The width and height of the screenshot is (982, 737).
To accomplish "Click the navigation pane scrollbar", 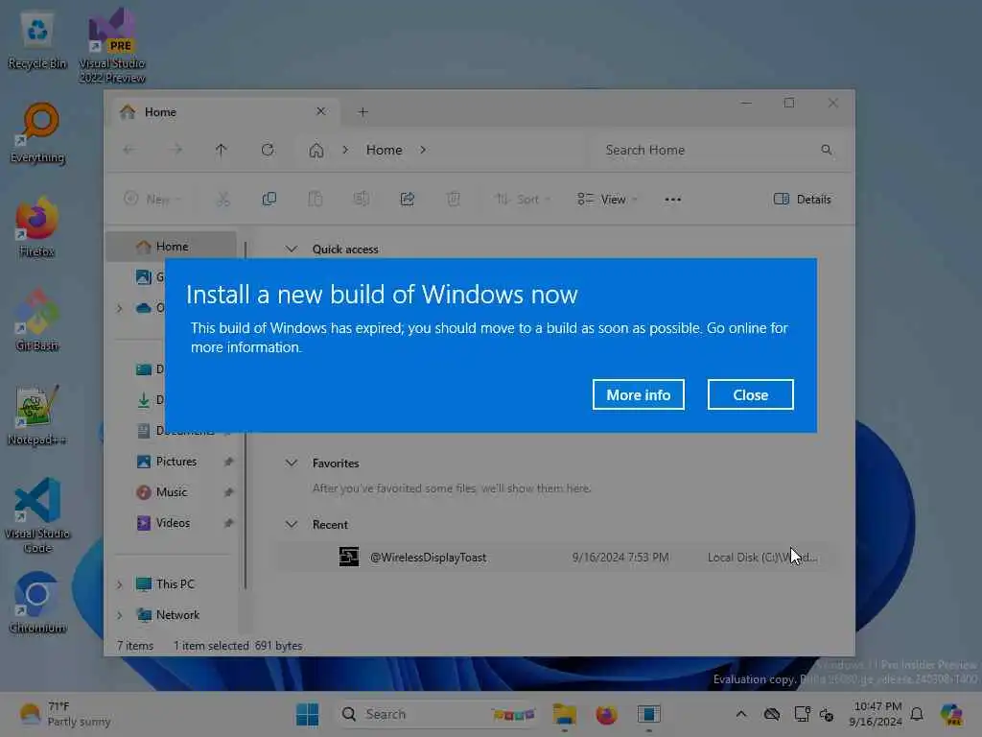I will (x=245, y=415).
